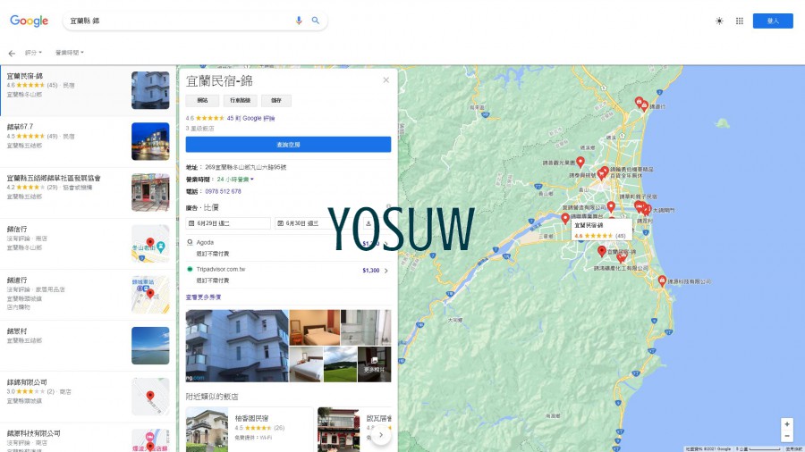Open the Google apps grid
Viewport: 805px width, 452px height.
pyautogui.click(x=740, y=21)
